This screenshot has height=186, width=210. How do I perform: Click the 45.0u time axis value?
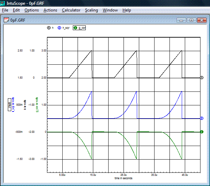185,175
